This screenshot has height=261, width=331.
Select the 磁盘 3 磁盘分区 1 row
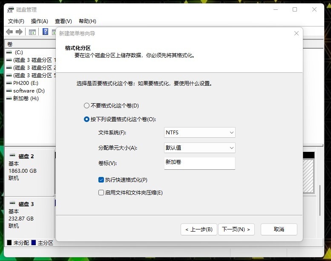(30, 60)
